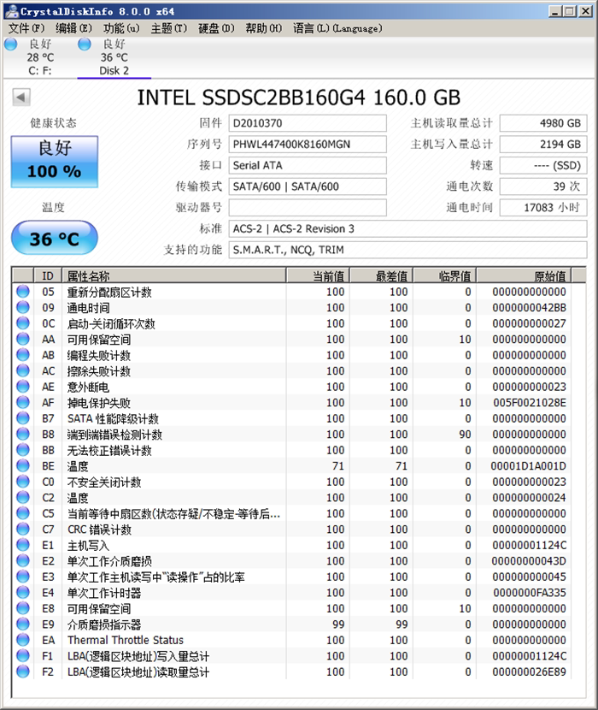Click the status icon of row C7

(23, 529)
